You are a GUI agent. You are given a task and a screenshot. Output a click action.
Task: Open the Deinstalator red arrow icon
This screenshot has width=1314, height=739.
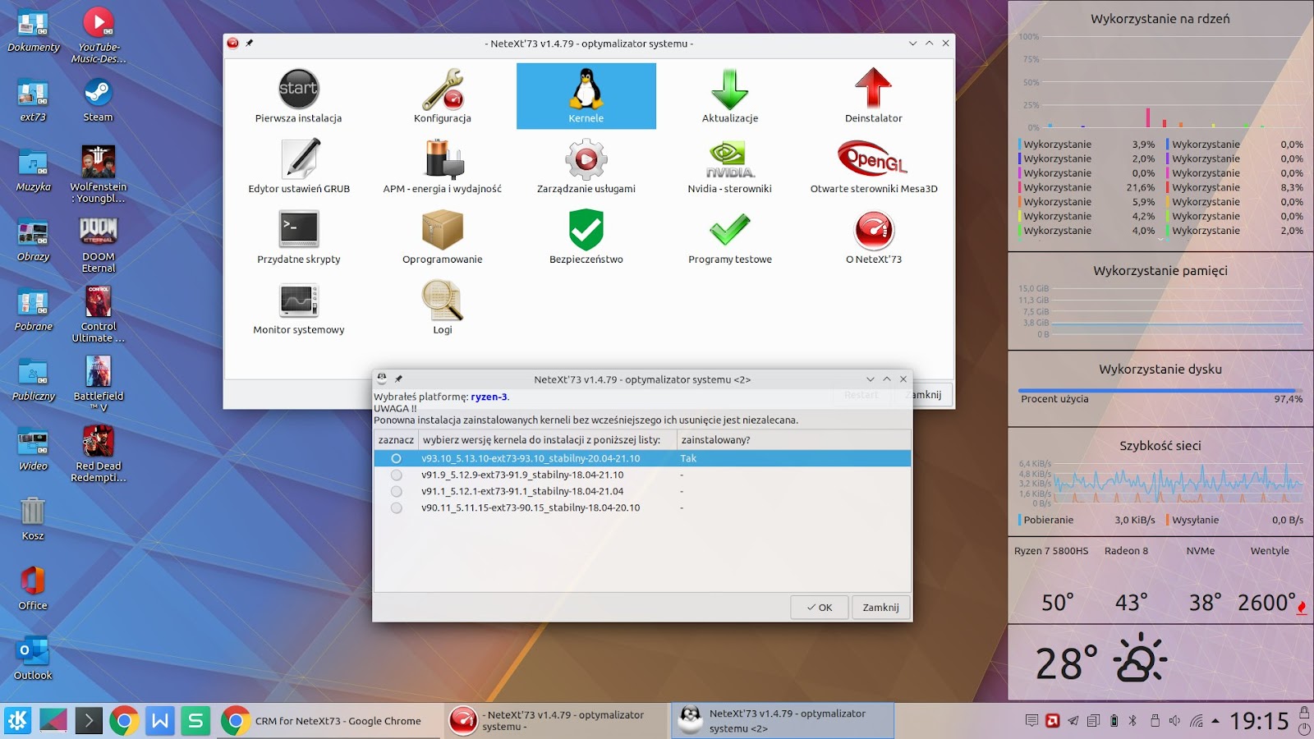[x=874, y=96]
